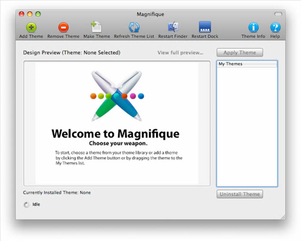Click the window resize grip corner
The image size is (301, 241).
(283, 217)
